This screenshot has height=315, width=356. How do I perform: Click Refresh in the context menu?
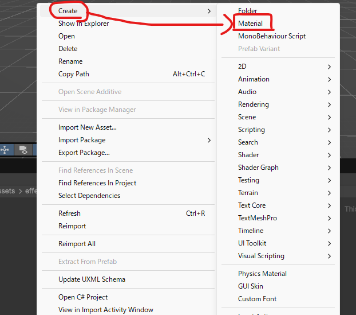[x=69, y=213]
